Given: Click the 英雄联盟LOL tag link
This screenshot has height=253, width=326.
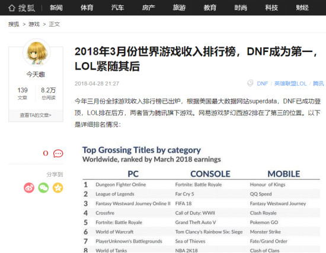Looking at the screenshot, I should point(290,83).
